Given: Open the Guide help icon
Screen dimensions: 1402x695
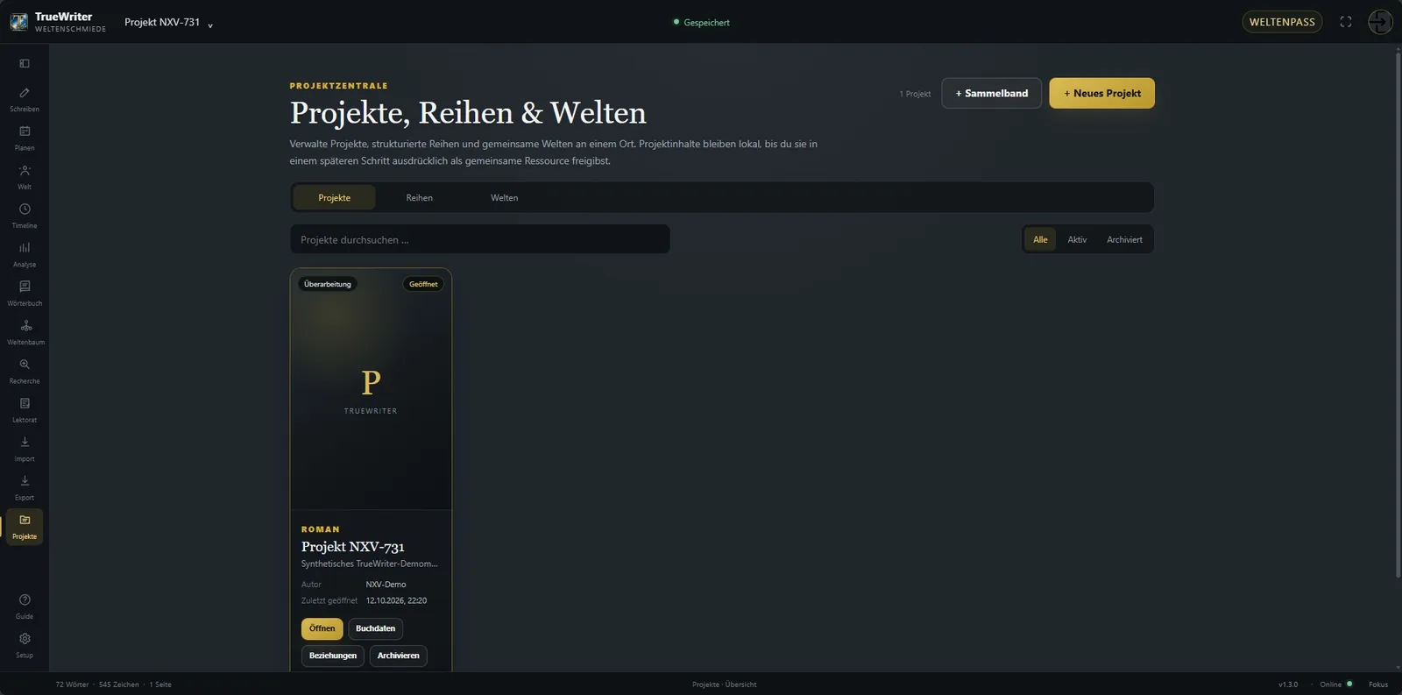Looking at the screenshot, I should pyautogui.click(x=25, y=606).
